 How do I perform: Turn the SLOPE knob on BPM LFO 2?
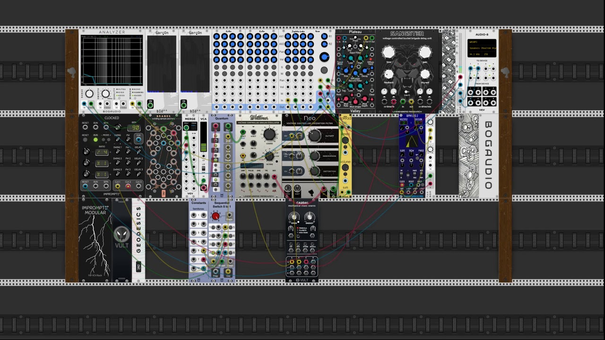click(x=402, y=154)
